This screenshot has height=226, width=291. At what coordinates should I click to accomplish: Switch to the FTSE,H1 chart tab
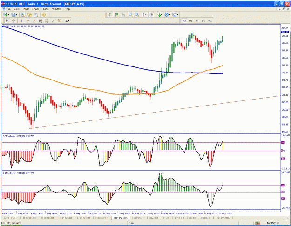[x=179, y=218]
